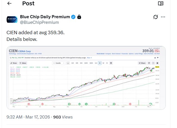This screenshot has width=177, height=128.
Task: Expand news with More link
Action: (x=89, y=58)
